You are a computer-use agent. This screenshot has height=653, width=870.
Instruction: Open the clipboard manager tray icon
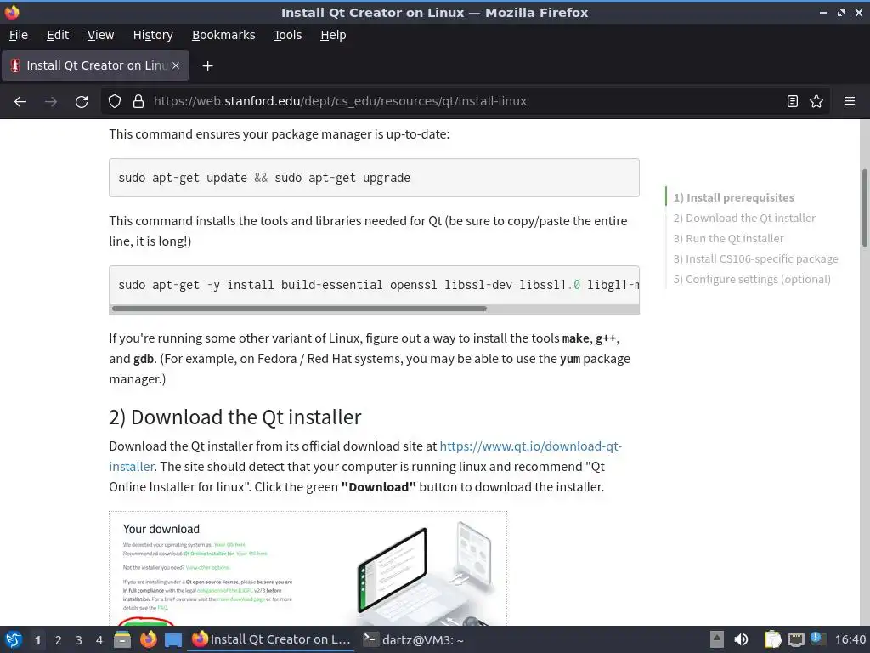click(772, 639)
